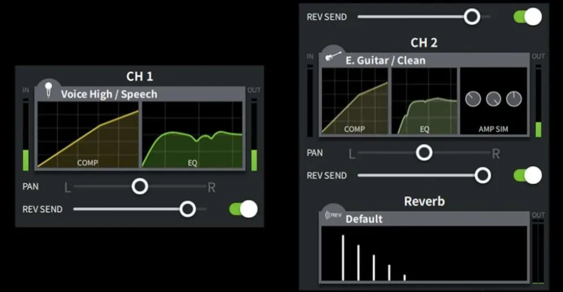
Task: Click the CH 1 title text
Action: (140, 76)
